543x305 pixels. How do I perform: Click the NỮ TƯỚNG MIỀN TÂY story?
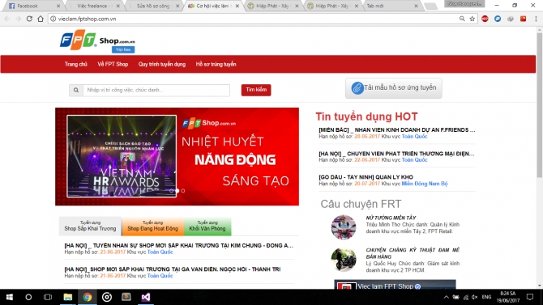click(x=391, y=218)
